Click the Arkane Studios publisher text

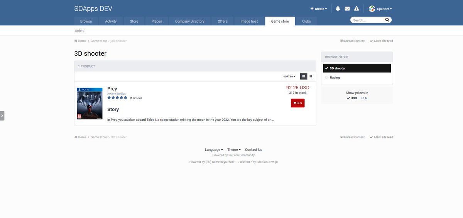116,93
